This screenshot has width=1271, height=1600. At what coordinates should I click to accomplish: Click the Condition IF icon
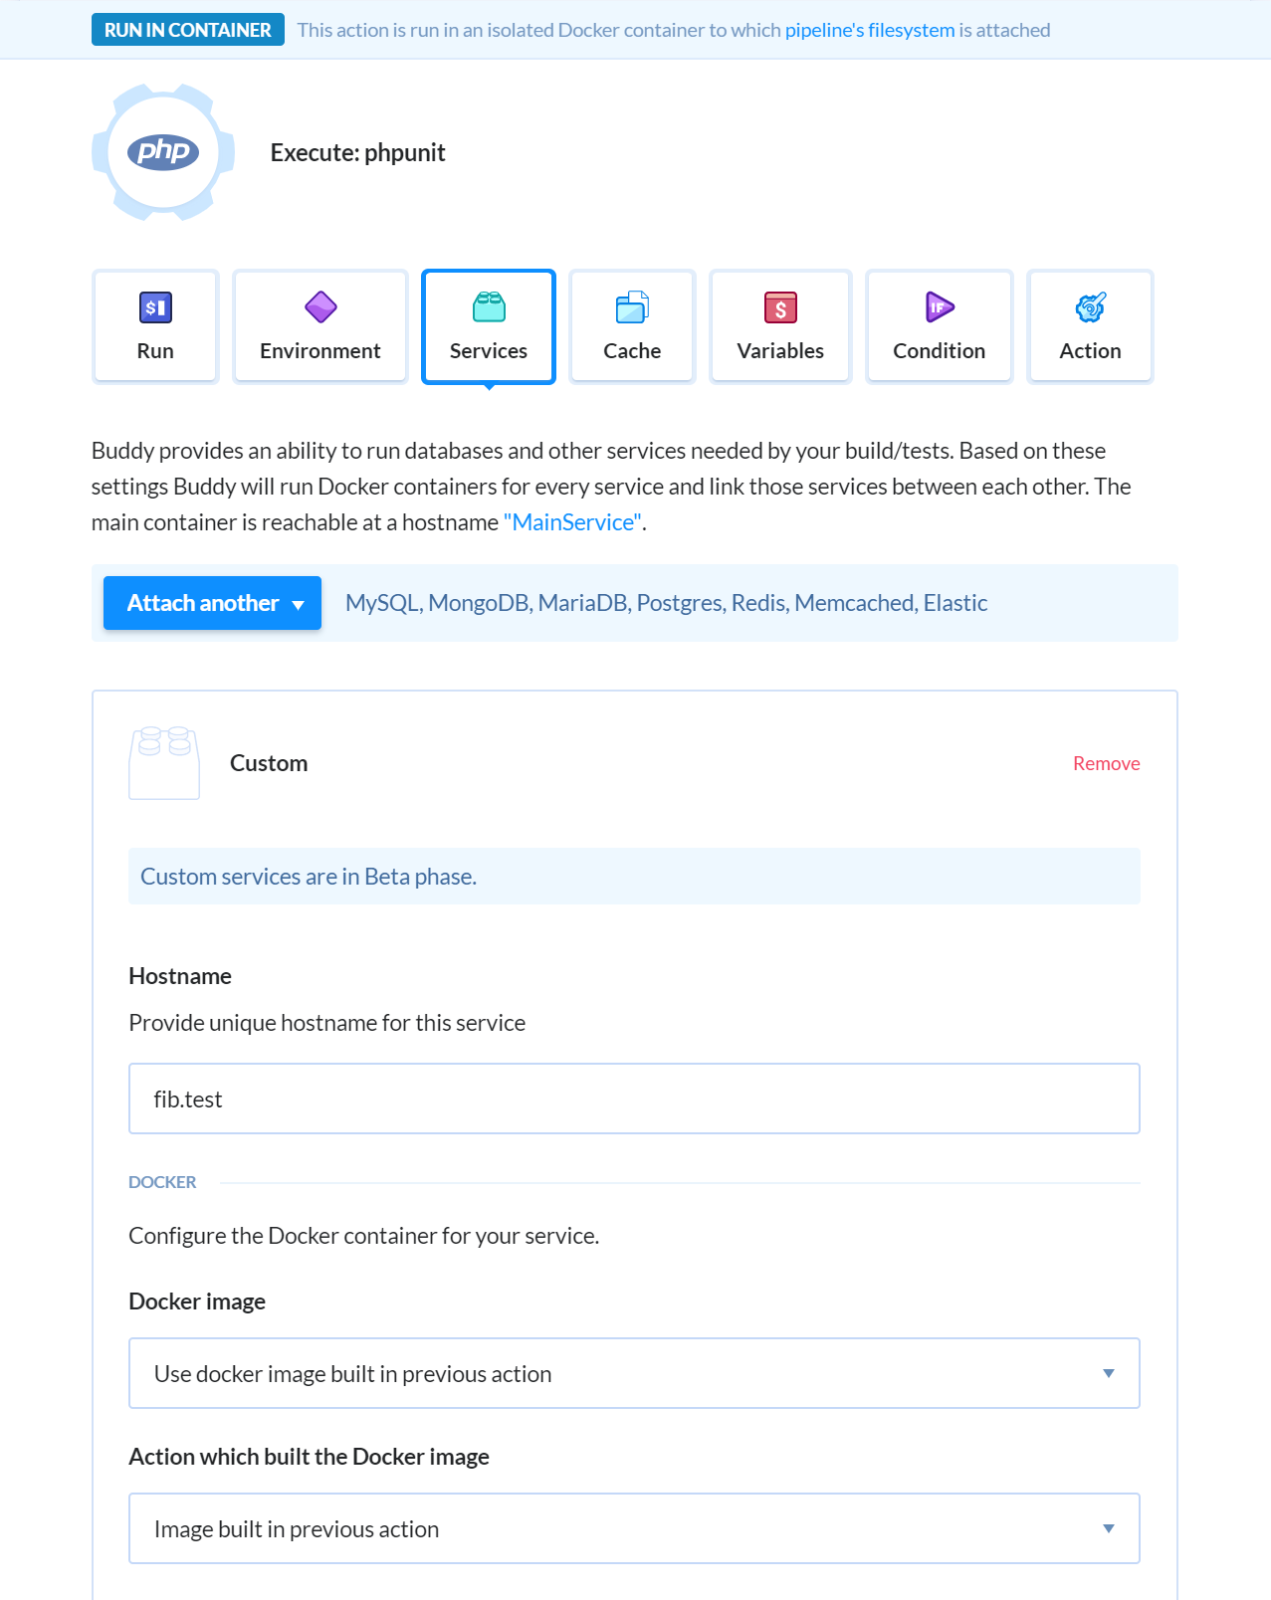point(940,307)
